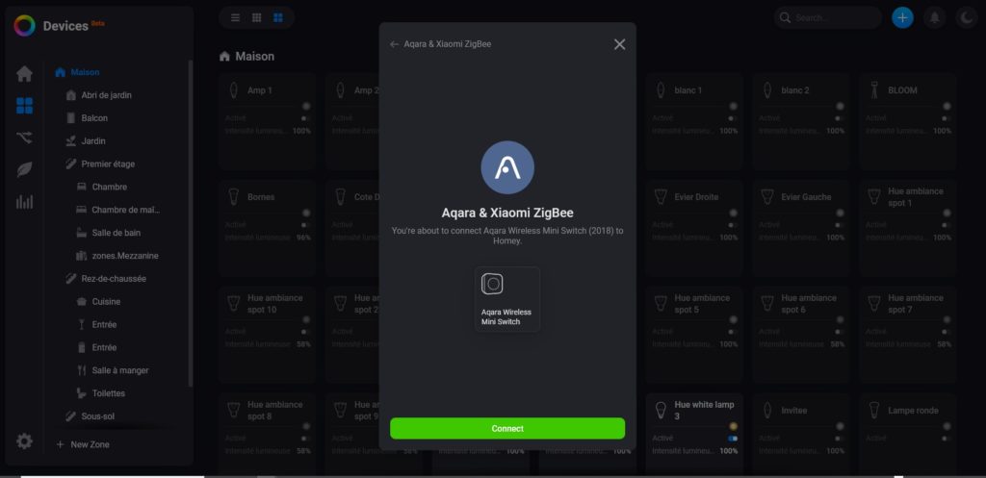Open the Flows icon in the sidebar
This screenshot has height=478, width=986.
[x=24, y=138]
